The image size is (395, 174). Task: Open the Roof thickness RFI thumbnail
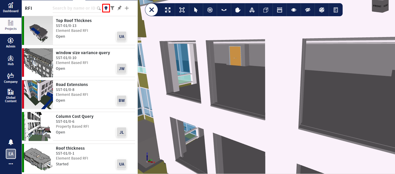(38, 158)
